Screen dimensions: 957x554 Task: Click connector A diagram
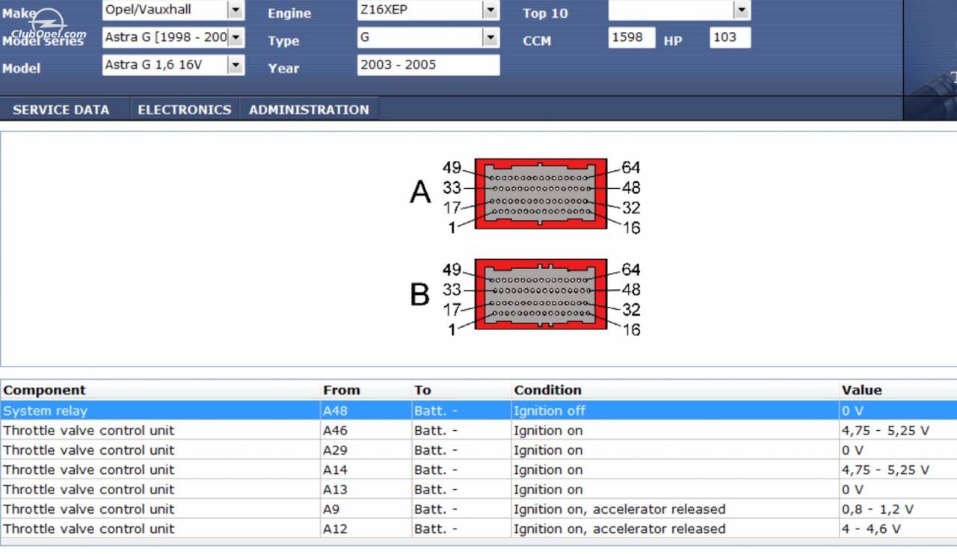point(541,193)
